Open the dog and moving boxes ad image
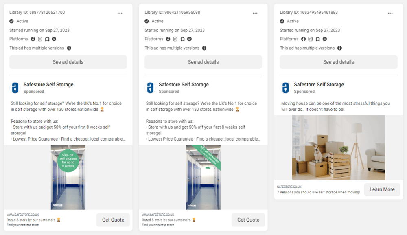Screen dimensions: 407x235 [339, 147]
